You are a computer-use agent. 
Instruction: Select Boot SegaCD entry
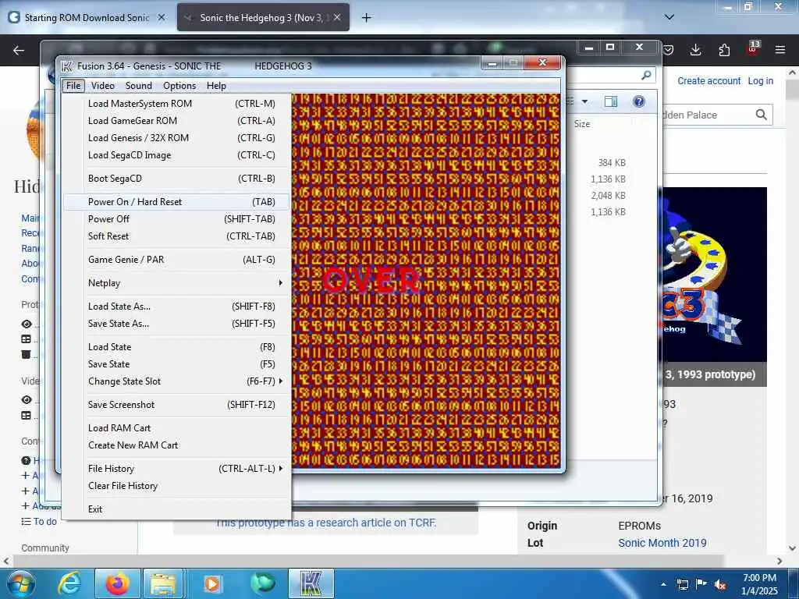tap(176, 179)
